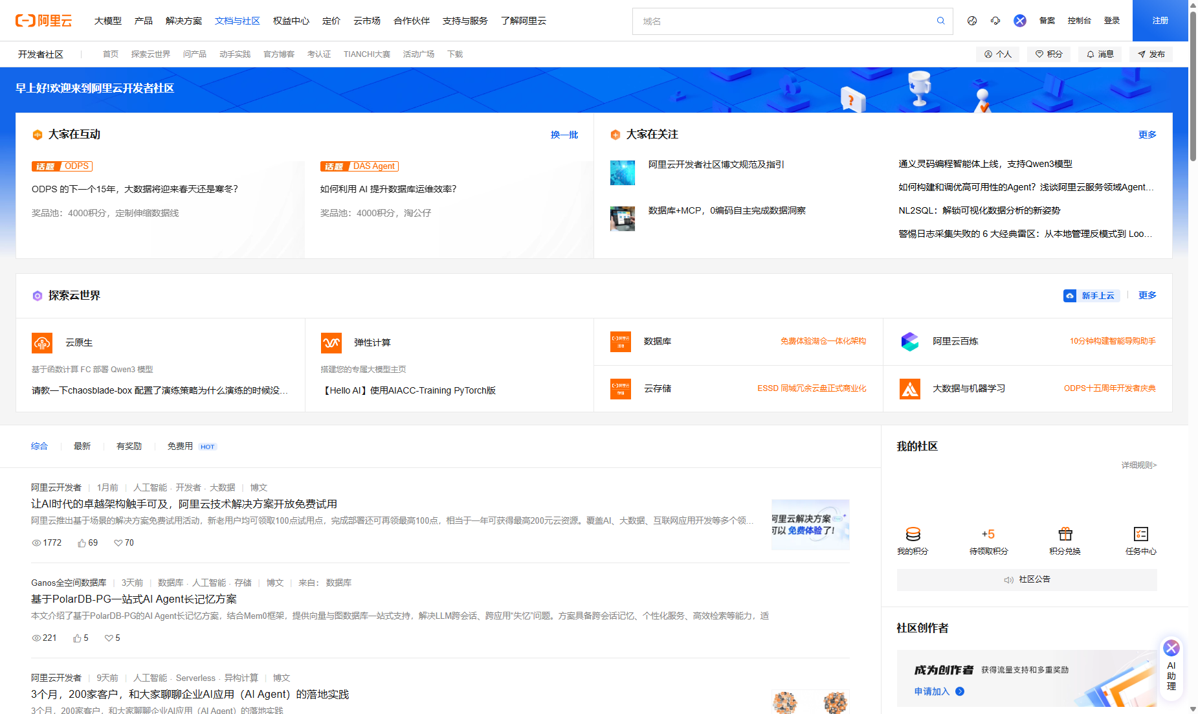The image size is (1198, 714).
Task: Click the 数据库 category icon
Action: [x=620, y=341]
